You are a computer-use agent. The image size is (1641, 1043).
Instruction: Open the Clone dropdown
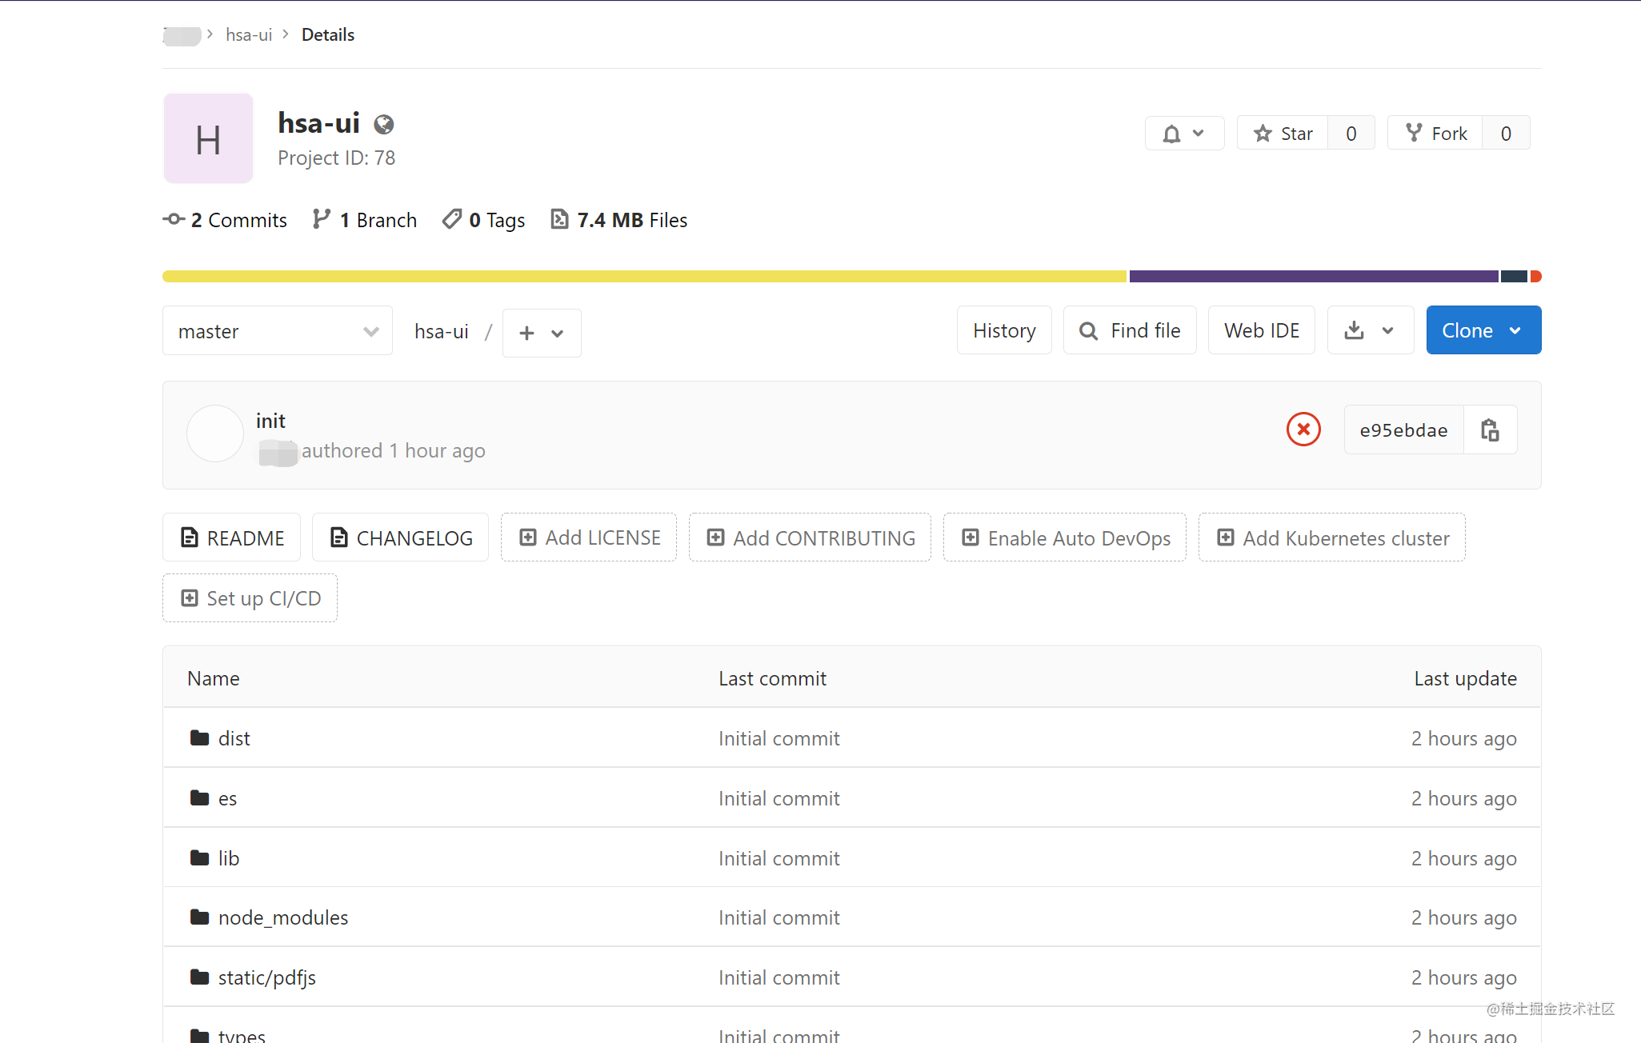(1483, 330)
